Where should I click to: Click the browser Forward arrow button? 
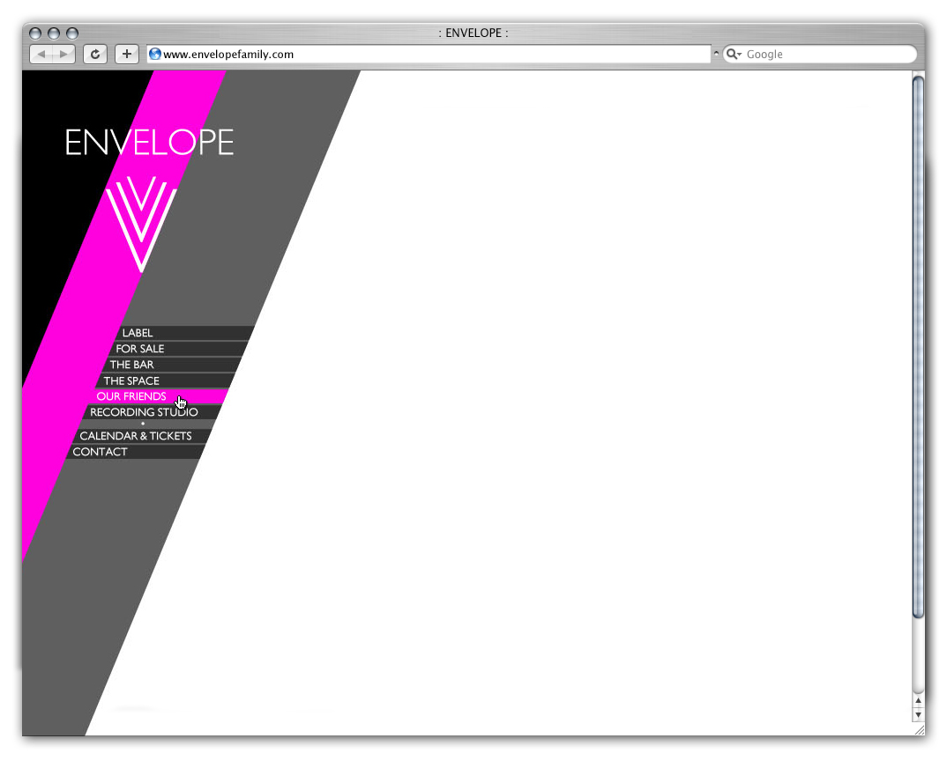click(x=63, y=55)
